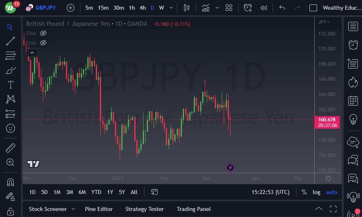Click the bar replay rewind icon
Viewport: 362px width, 217px height.
click(264, 8)
